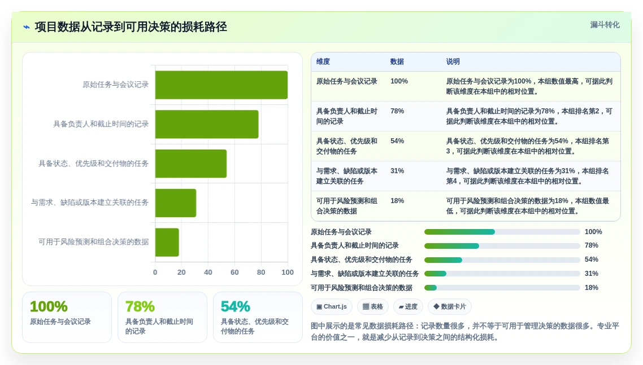Click the chart x-axis tick 100
The height and width of the screenshot is (365, 643).
(x=288, y=272)
